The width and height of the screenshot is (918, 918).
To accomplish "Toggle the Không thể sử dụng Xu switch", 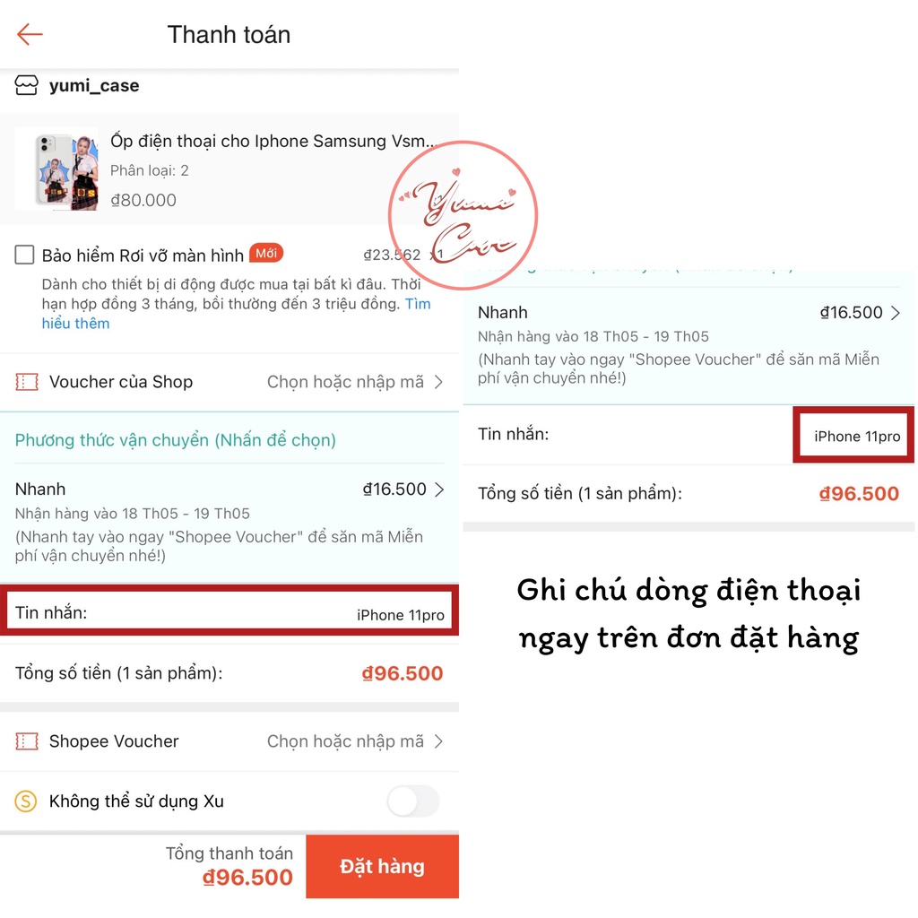I will click(x=412, y=801).
